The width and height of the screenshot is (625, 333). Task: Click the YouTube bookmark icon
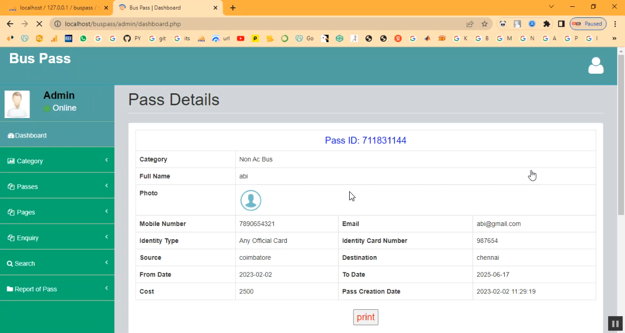point(241,38)
